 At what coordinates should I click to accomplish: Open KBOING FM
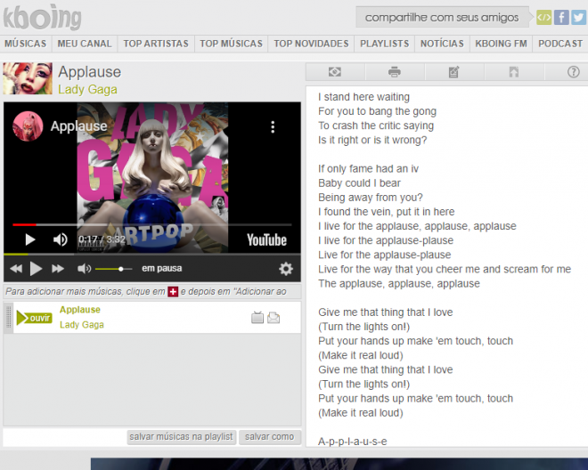pyautogui.click(x=501, y=44)
